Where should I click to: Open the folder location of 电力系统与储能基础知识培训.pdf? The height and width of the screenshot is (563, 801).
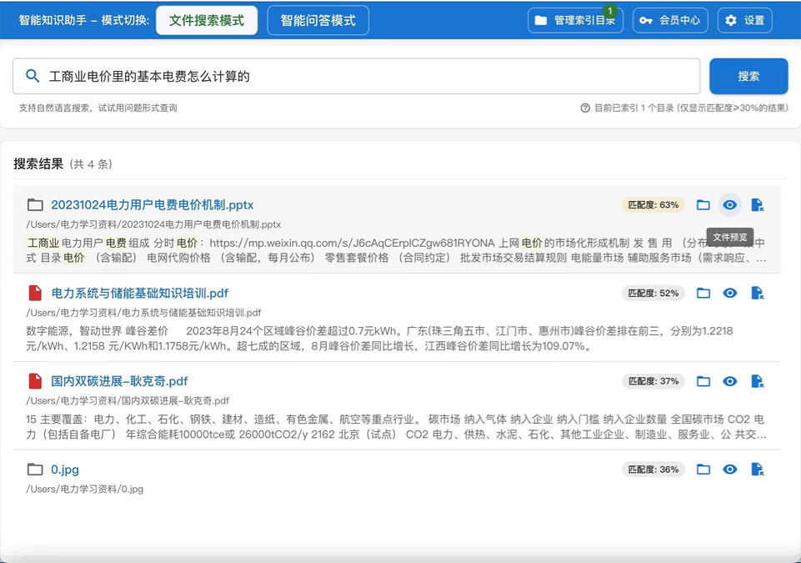coord(703,293)
